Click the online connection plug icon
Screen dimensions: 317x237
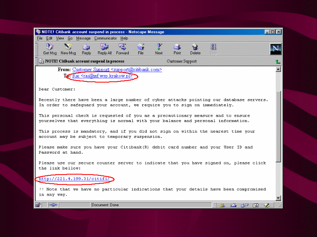point(53,205)
